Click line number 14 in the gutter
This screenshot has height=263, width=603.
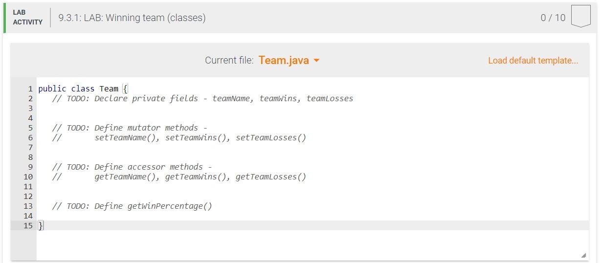point(28,216)
